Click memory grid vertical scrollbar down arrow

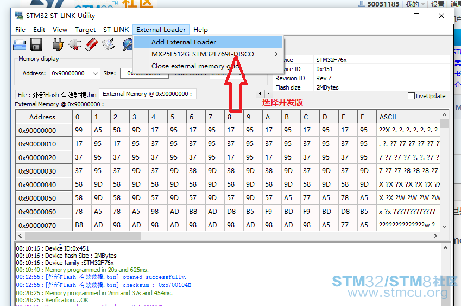click(x=444, y=227)
